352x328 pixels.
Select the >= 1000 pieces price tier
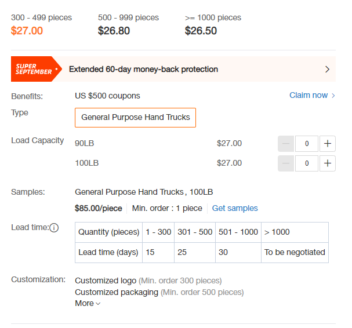[x=213, y=24]
